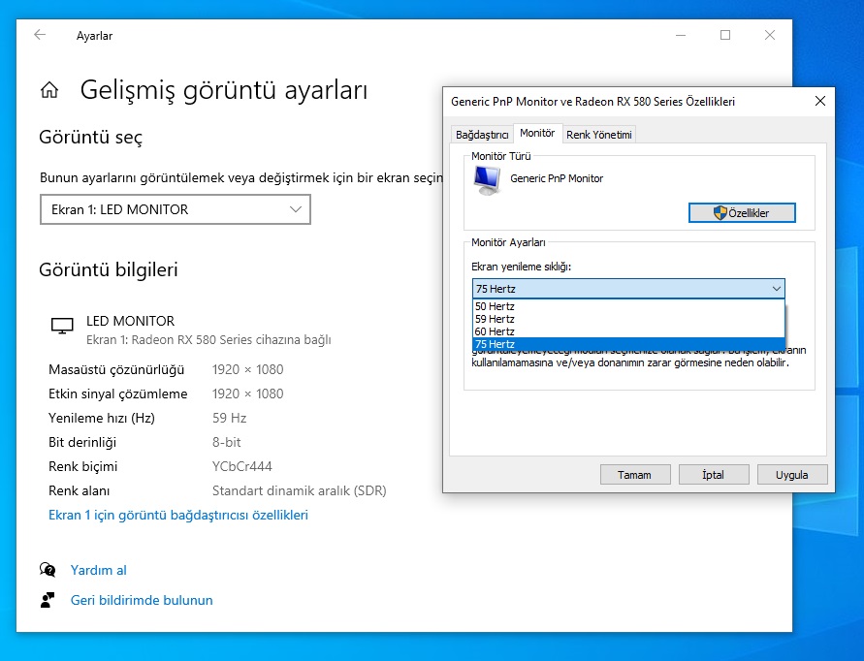Click the LED MONITOR device name
The width and height of the screenshot is (864, 661).
tap(131, 321)
